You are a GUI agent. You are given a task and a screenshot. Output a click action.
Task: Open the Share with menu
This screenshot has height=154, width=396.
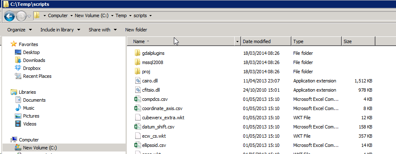tap(103, 30)
